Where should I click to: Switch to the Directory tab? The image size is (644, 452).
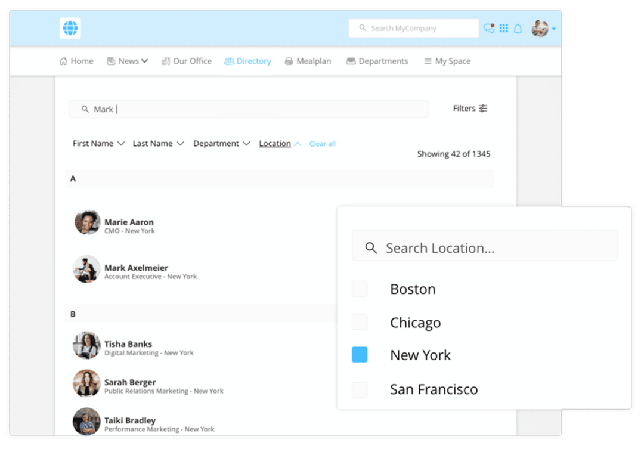click(x=247, y=61)
